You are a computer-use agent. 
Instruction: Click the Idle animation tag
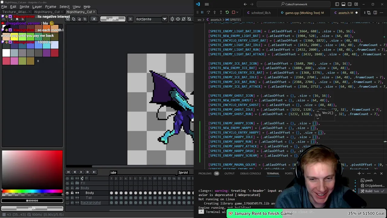(113, 172)
